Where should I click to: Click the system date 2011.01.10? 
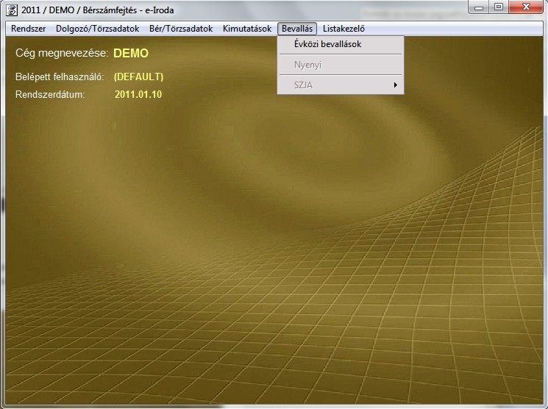pyautogui.click(x=138, y=94)
